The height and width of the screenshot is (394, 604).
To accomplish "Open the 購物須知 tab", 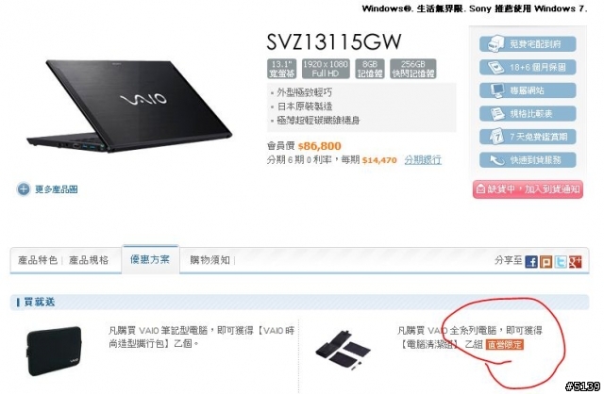I will coord(210,260).
